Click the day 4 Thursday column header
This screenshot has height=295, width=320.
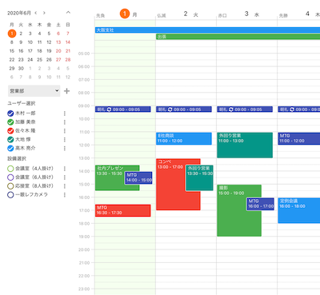(298, 14)
